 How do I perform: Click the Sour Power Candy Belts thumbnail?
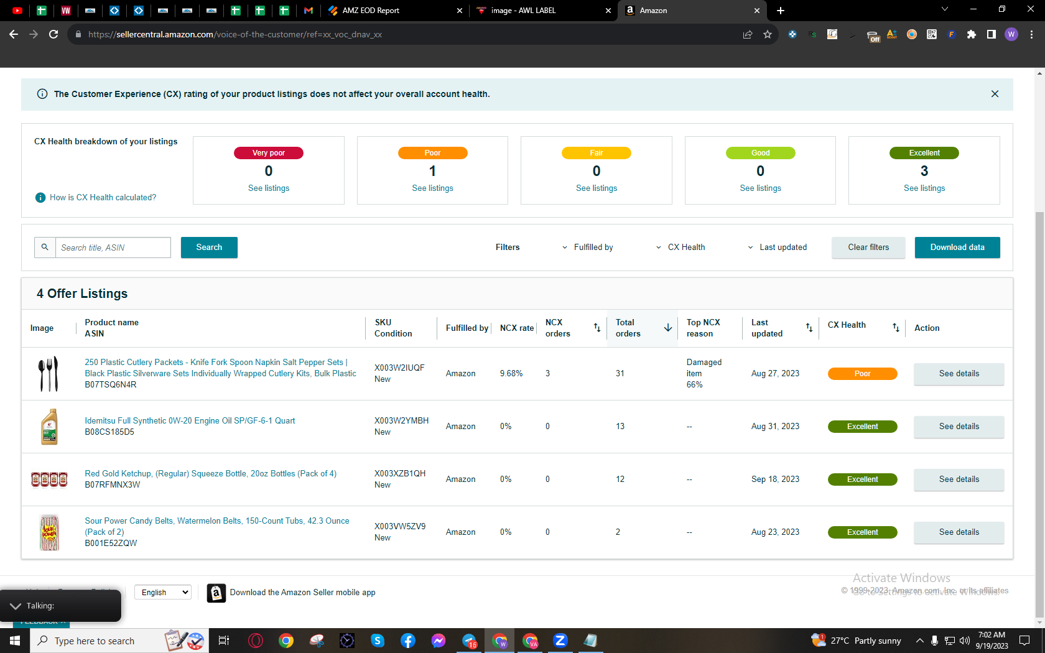point(49,532)
